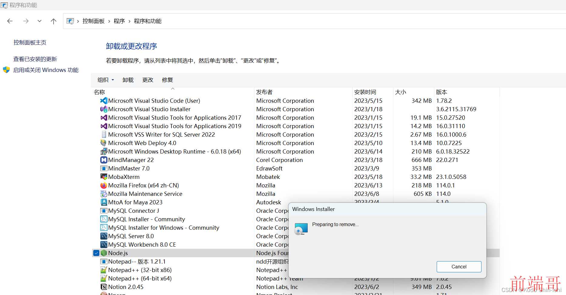The width and height of the screenshot is (566, 295).
Task: Click Notion Labs, Inc publisher cell
Action: 277,287
